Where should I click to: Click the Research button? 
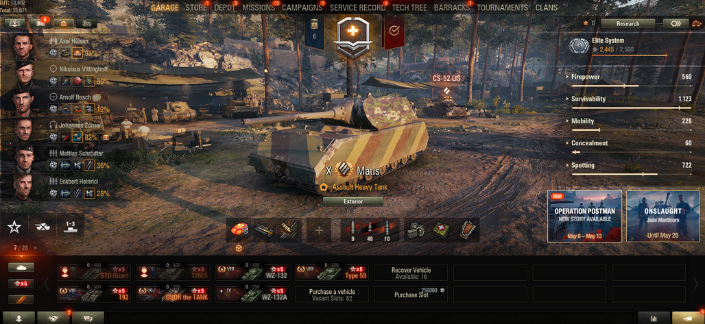click(628, 23)
